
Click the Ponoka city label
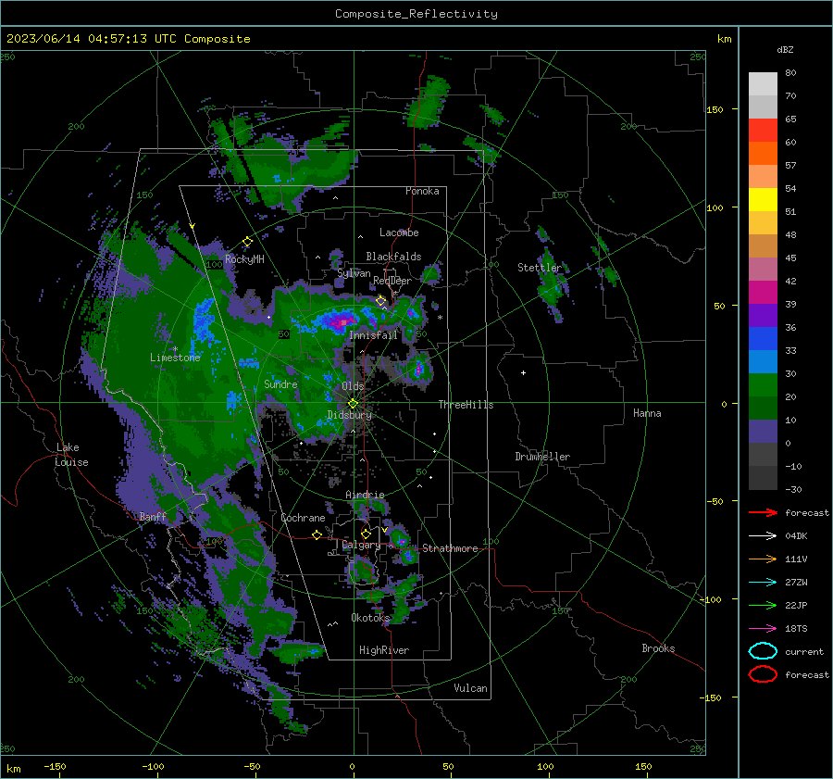tap(422, 191)
